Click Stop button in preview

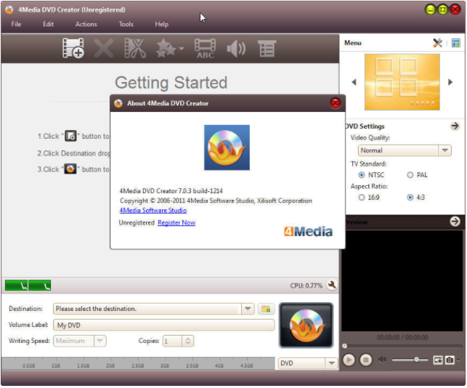tap(366, 360)
